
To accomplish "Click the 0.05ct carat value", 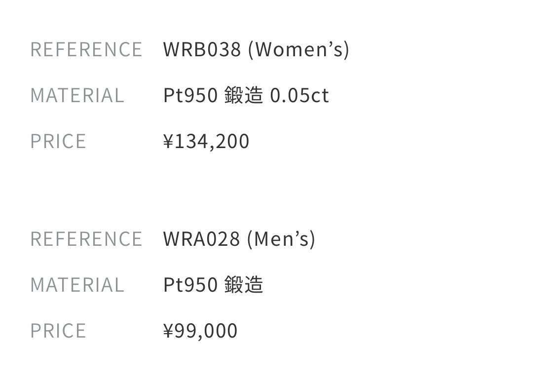I will tap(299, 95).
